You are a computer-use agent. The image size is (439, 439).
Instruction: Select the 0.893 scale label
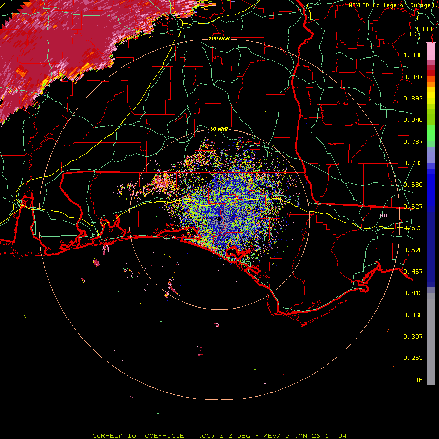click(413, 98)
